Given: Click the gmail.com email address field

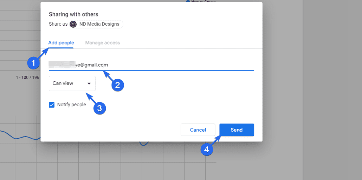Looking at the screenshot, I should pos(151,65).
